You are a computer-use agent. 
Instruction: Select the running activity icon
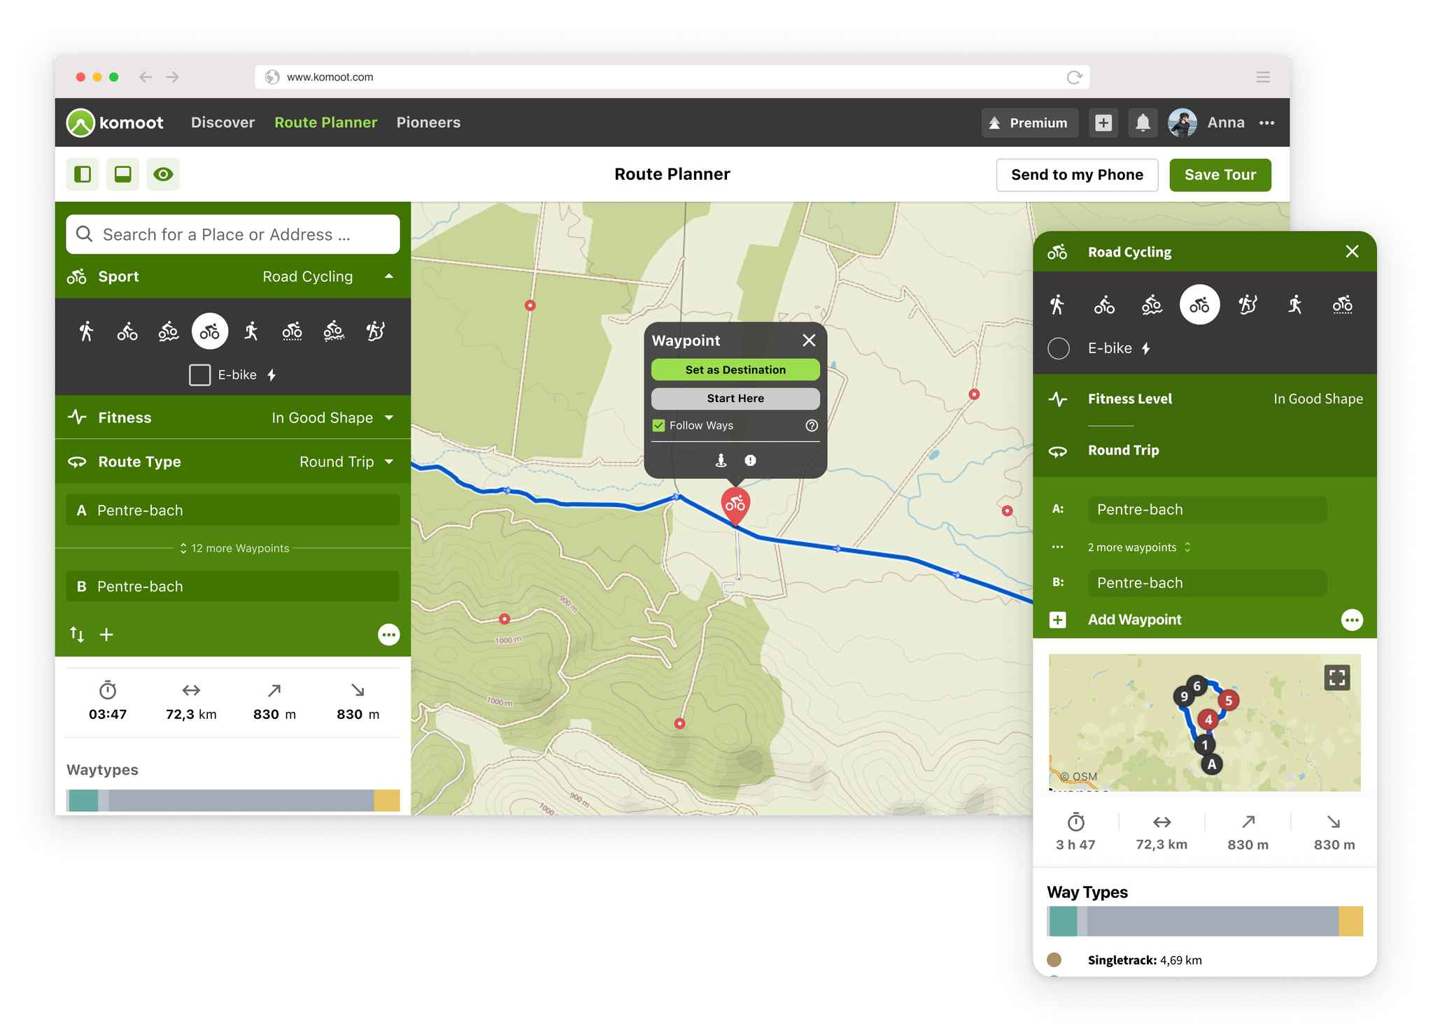click(x=250, y=330)
